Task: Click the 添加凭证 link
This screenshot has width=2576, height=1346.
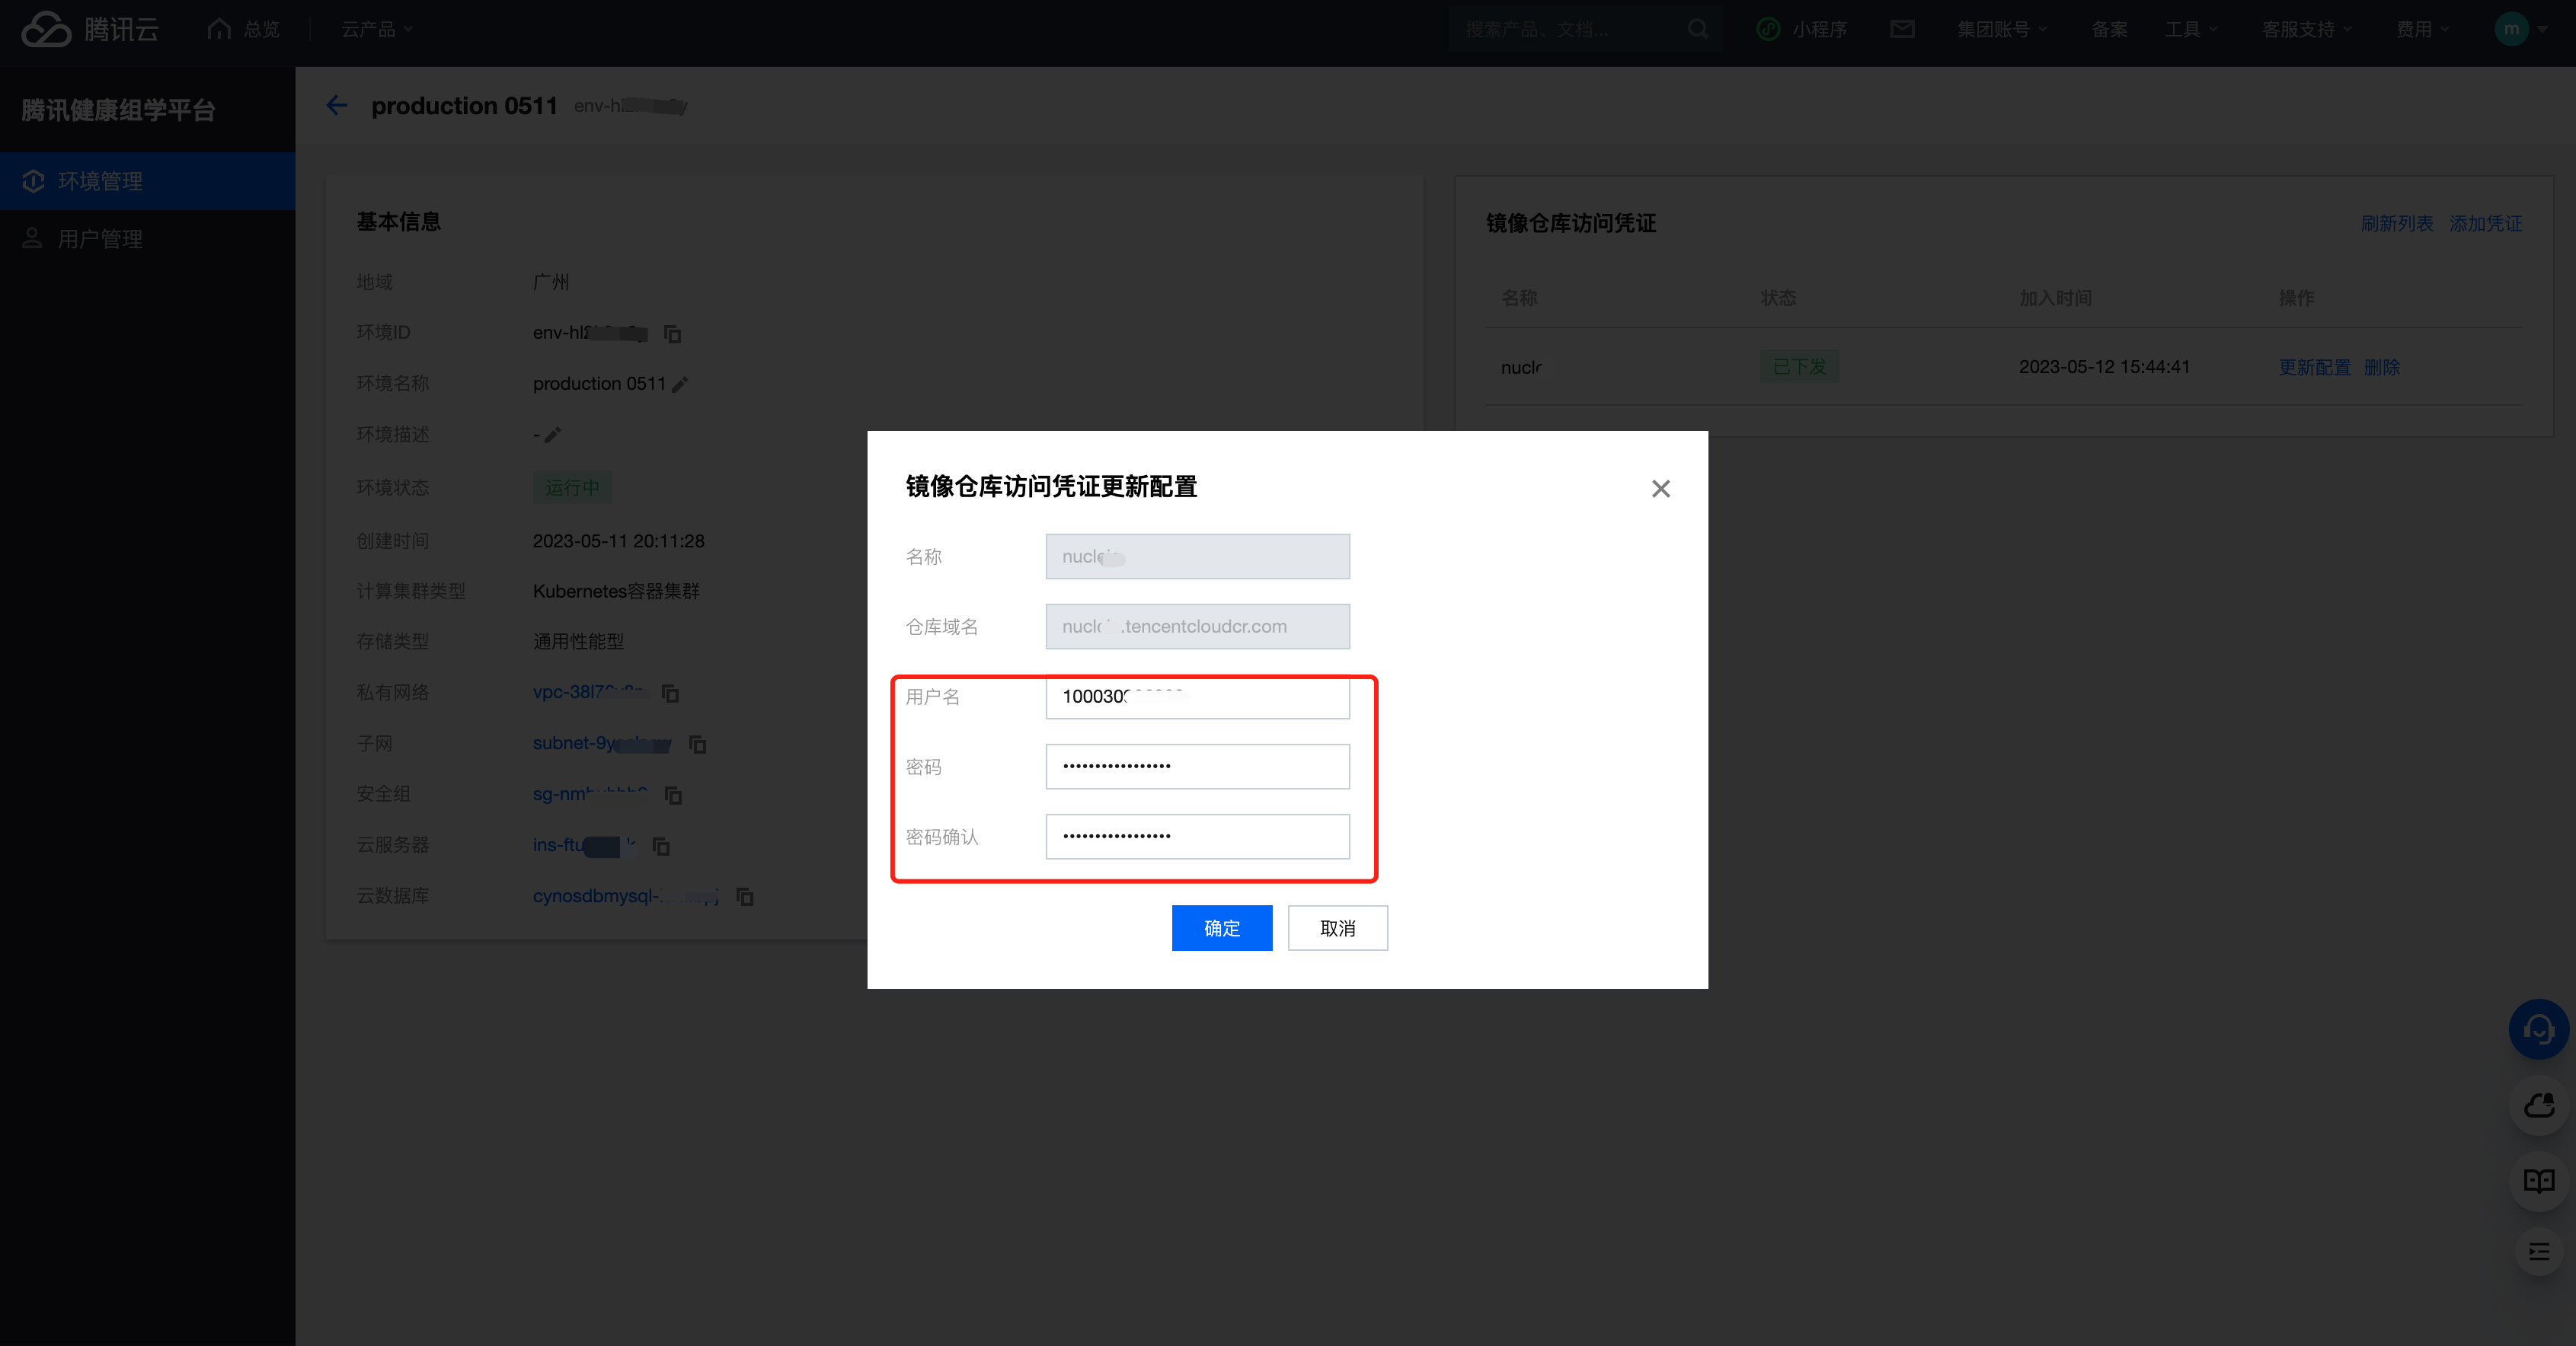Action: tap(2485, 223)
